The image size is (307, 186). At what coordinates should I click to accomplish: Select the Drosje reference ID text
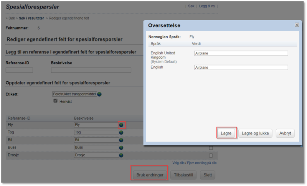pyautogui.click(x=13, y=155)
